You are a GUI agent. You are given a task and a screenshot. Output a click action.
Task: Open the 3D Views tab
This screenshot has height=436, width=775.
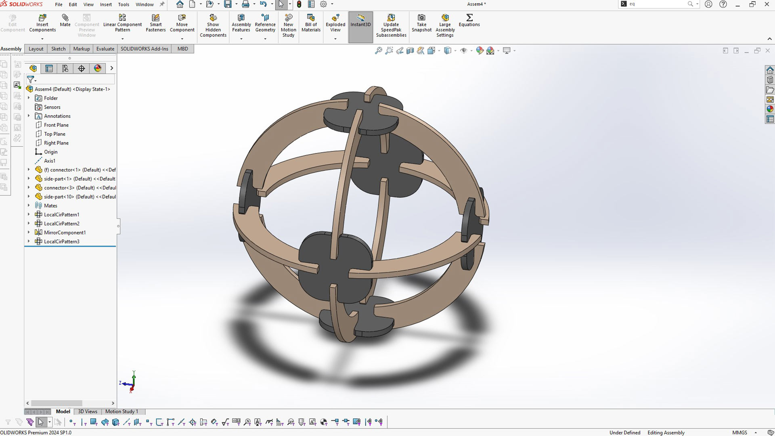click(x=88, y=411)
